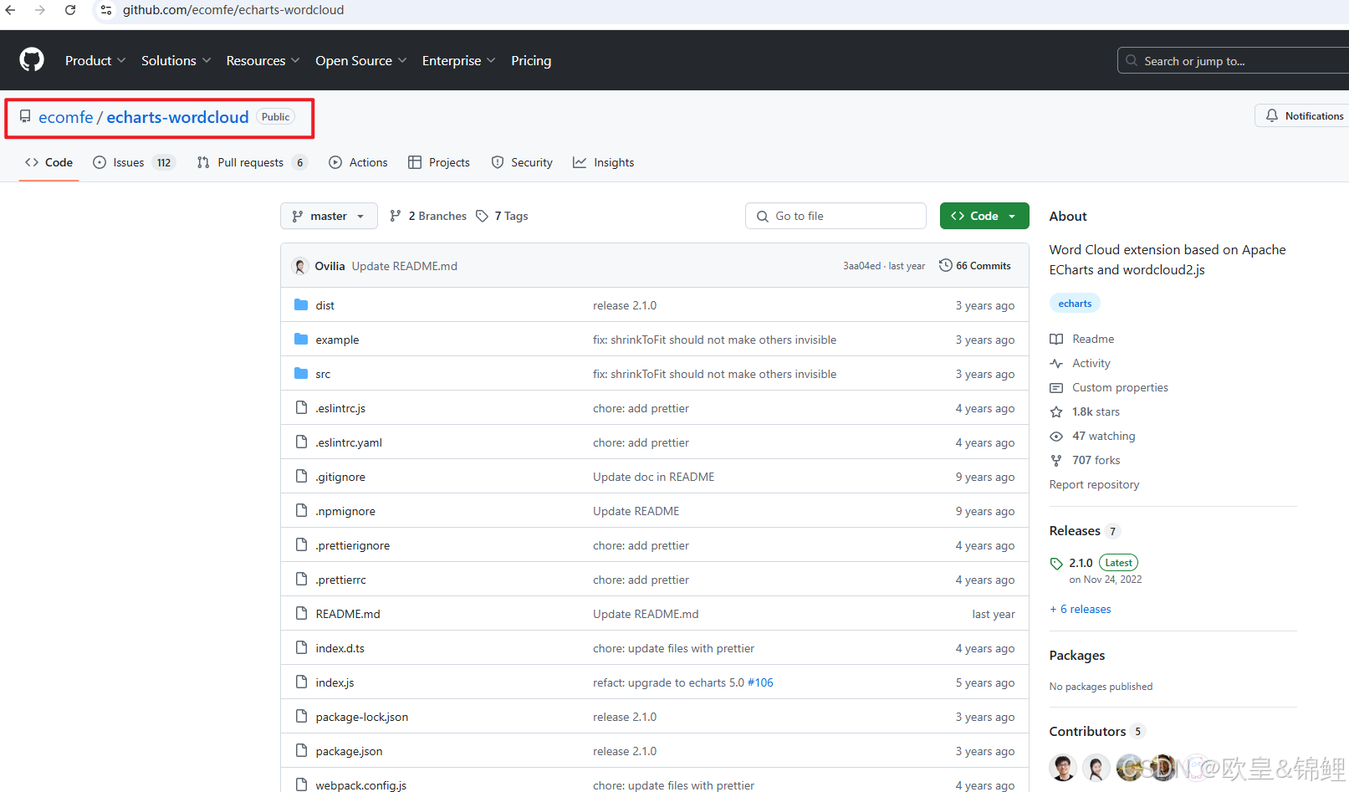Image resolution: width=1349 pixels, height=792 pixels.
Task: Click the commit history clock icon
Action: point(946,265)
